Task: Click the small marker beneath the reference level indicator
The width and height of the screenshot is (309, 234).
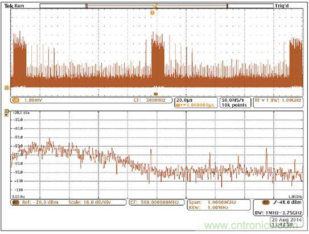Action: (6, 115)
